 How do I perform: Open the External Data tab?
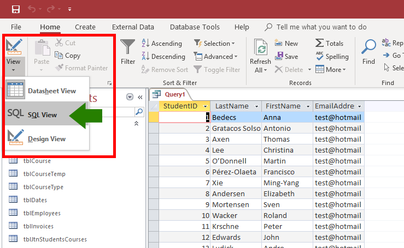(x=133, y=27)
